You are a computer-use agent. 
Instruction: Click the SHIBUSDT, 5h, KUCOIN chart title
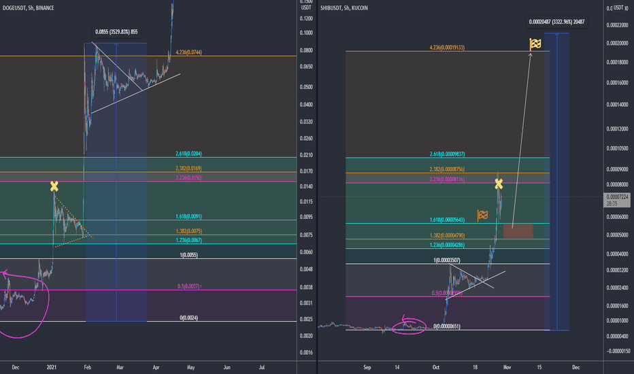pyautogui.click(x=344, y=8)
